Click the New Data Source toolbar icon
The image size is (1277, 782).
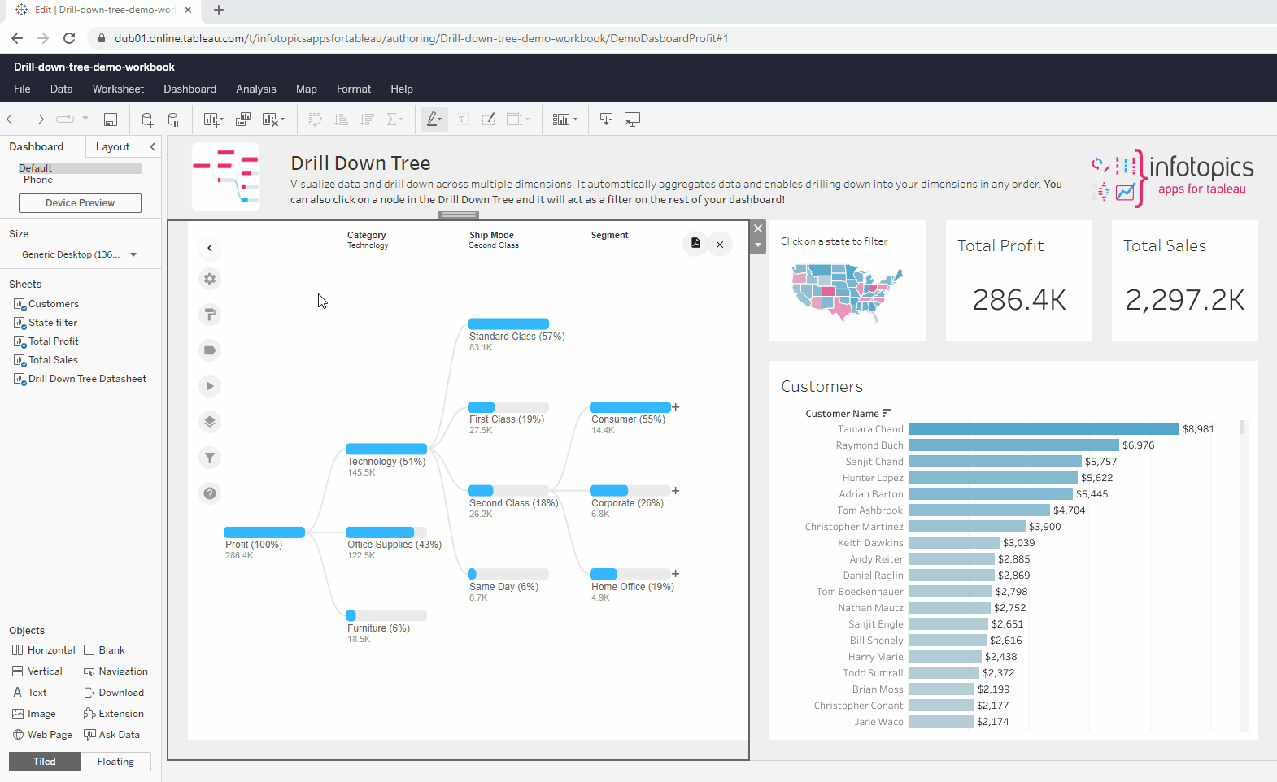[x=147, y=119]
